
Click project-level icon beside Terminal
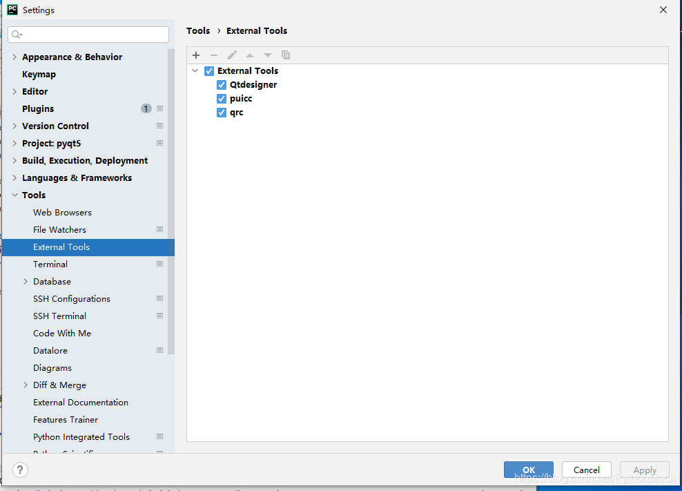(159, 264)
